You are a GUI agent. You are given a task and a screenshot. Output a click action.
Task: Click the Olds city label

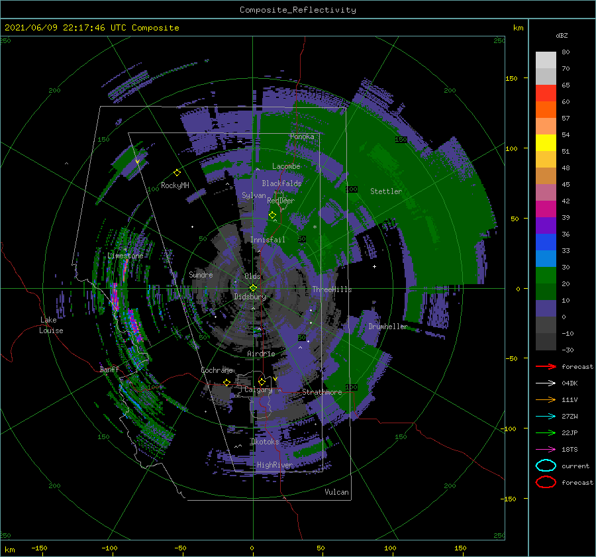pyautogui.click(x=252, y=276)
